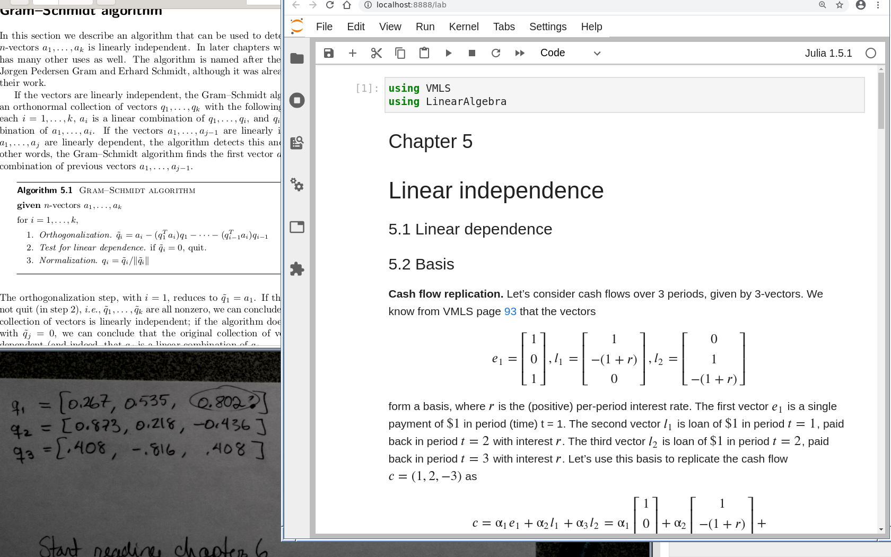The image size is (891, 557).
Task: Open the Settings menu
Action: 547,27
